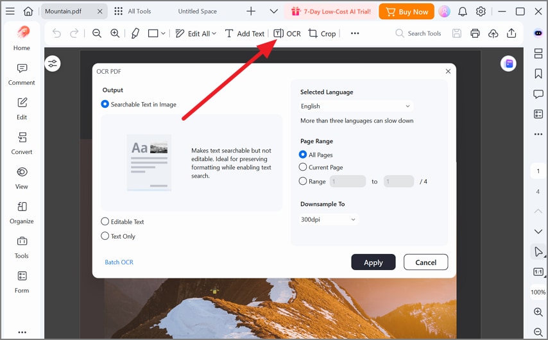
Task: Open the comments list panel
Action: [x=538, y=94]
